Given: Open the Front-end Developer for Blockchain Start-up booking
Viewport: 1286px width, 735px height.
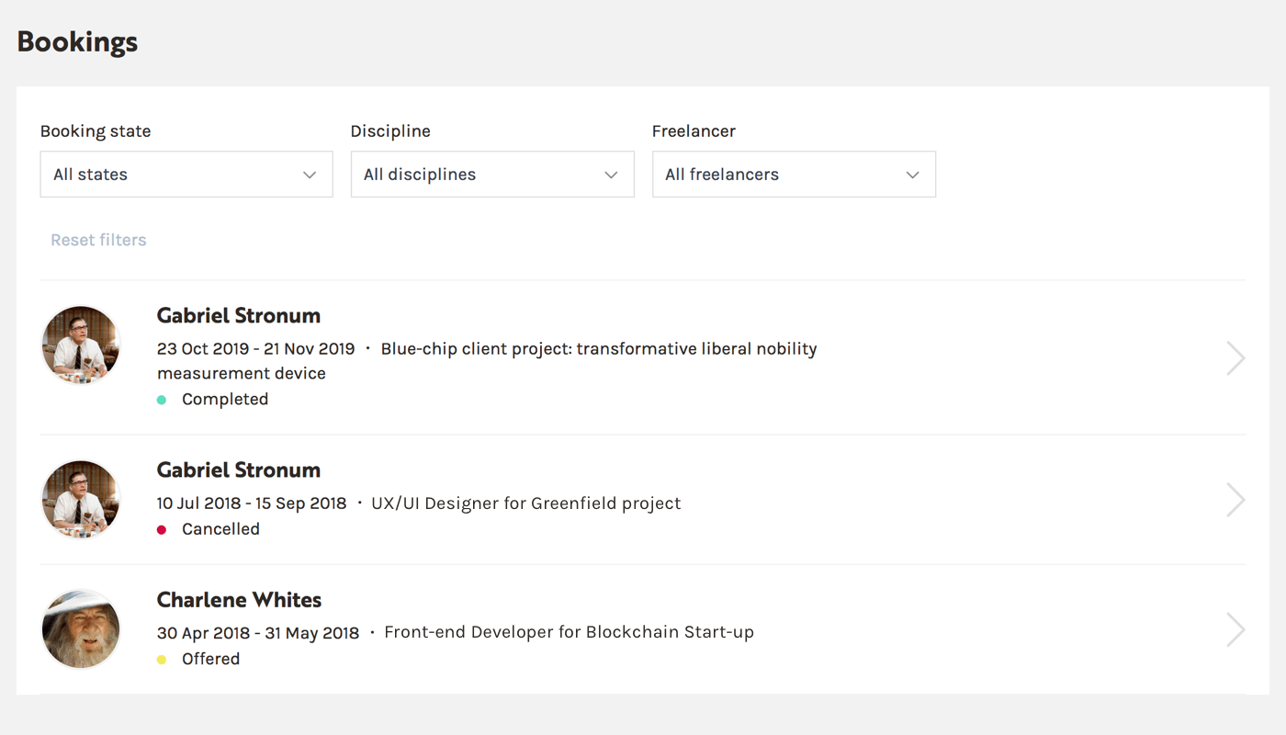Looking at the screenshot, I should coord(569,632).
